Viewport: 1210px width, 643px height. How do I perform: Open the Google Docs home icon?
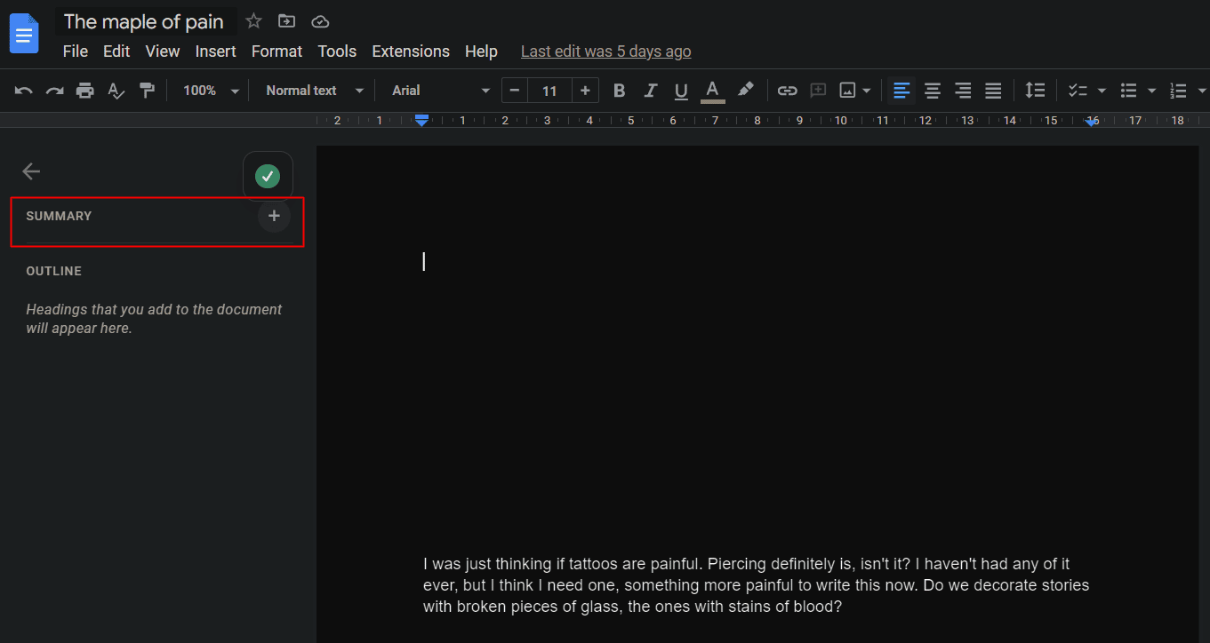(x=24, y=36)
